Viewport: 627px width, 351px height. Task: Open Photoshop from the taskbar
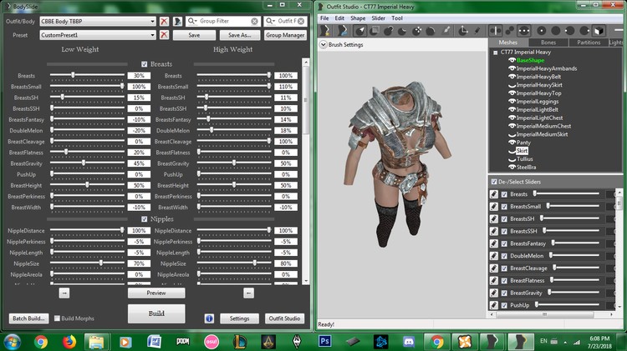point(324,342)
